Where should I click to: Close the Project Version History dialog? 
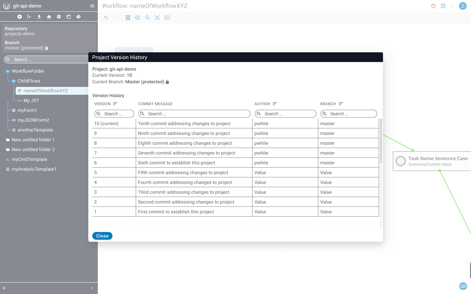point(102,236)
